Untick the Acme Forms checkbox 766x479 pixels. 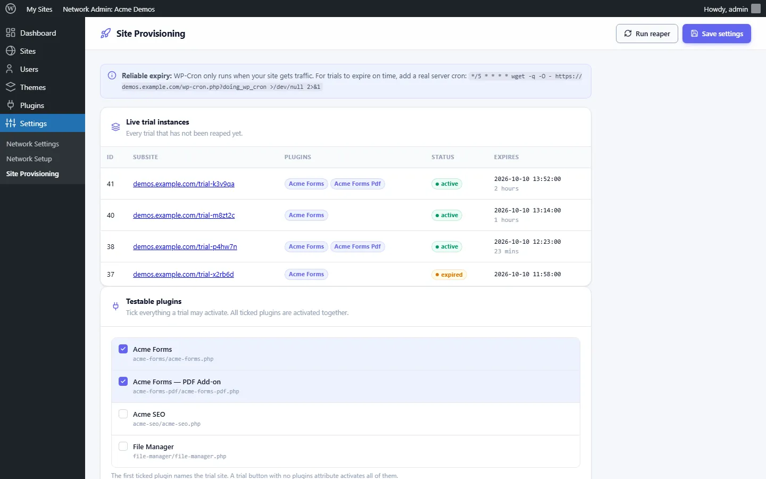pyautogui.click(x=123, y=349)
